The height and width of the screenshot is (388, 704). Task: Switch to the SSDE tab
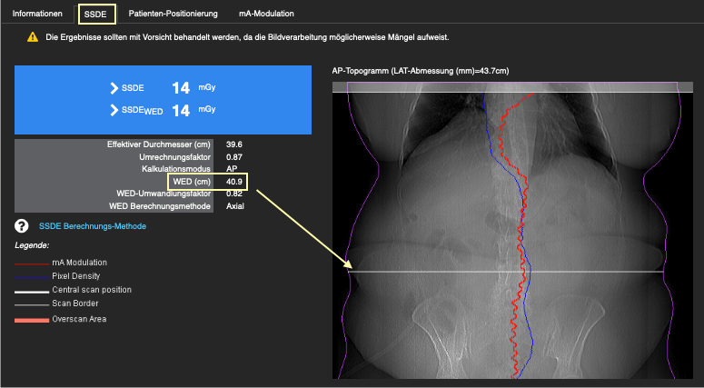95,14
